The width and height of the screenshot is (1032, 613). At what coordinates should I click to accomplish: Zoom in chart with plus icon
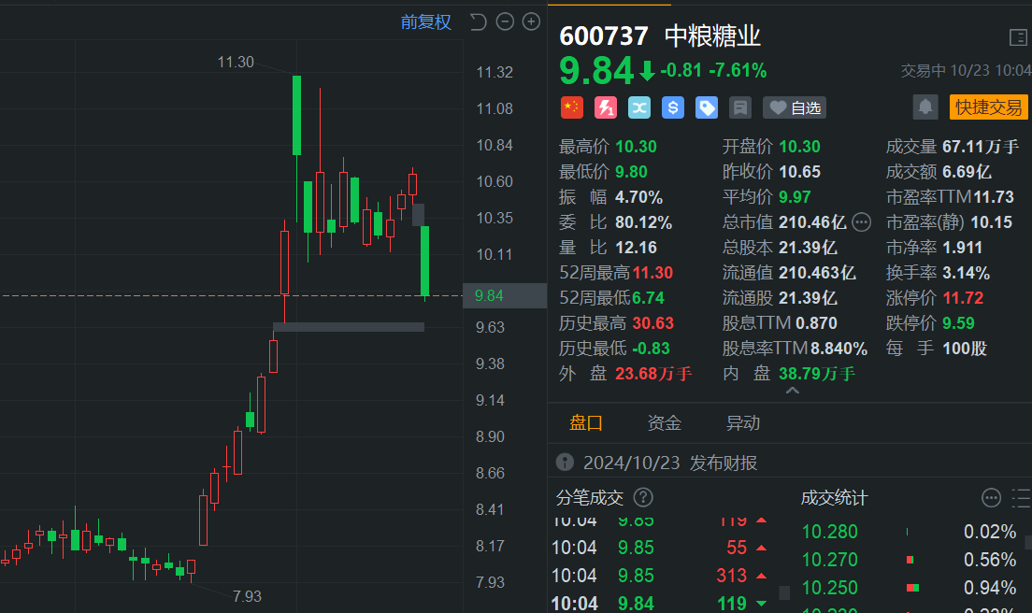pos(531,21)
